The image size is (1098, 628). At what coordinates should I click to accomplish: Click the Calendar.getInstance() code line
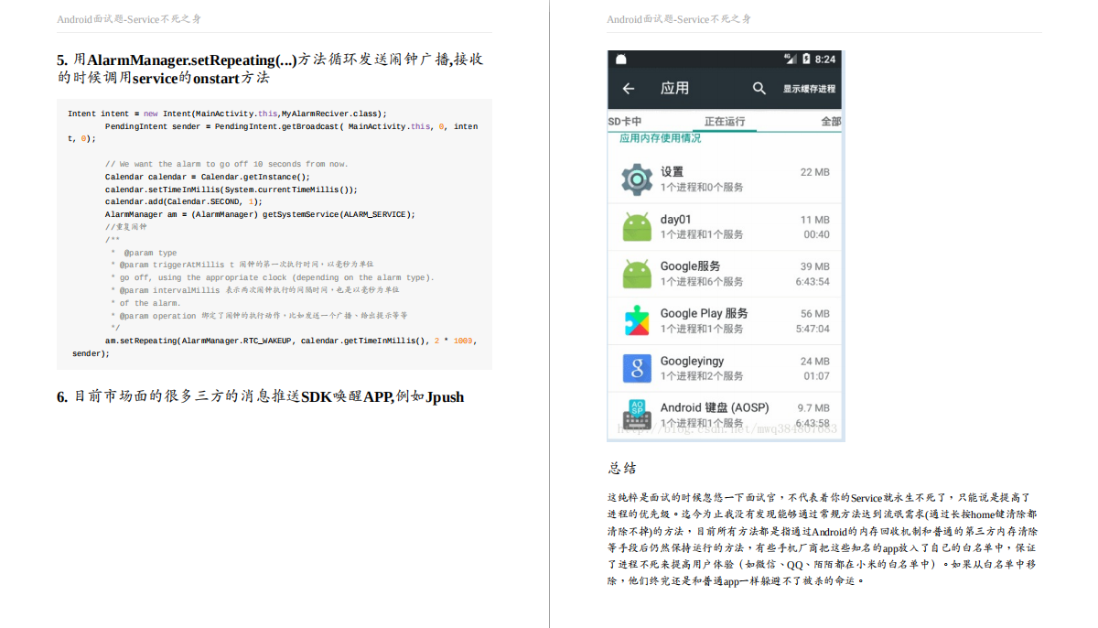pos(208,177)
